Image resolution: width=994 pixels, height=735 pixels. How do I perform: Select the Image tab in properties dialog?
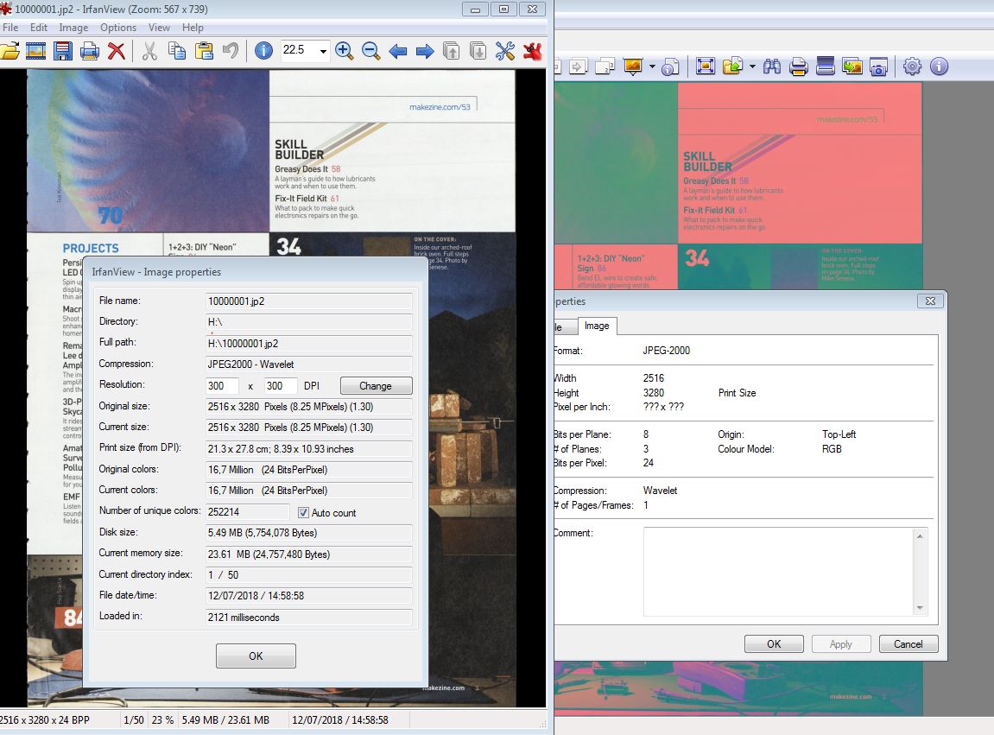596,326
